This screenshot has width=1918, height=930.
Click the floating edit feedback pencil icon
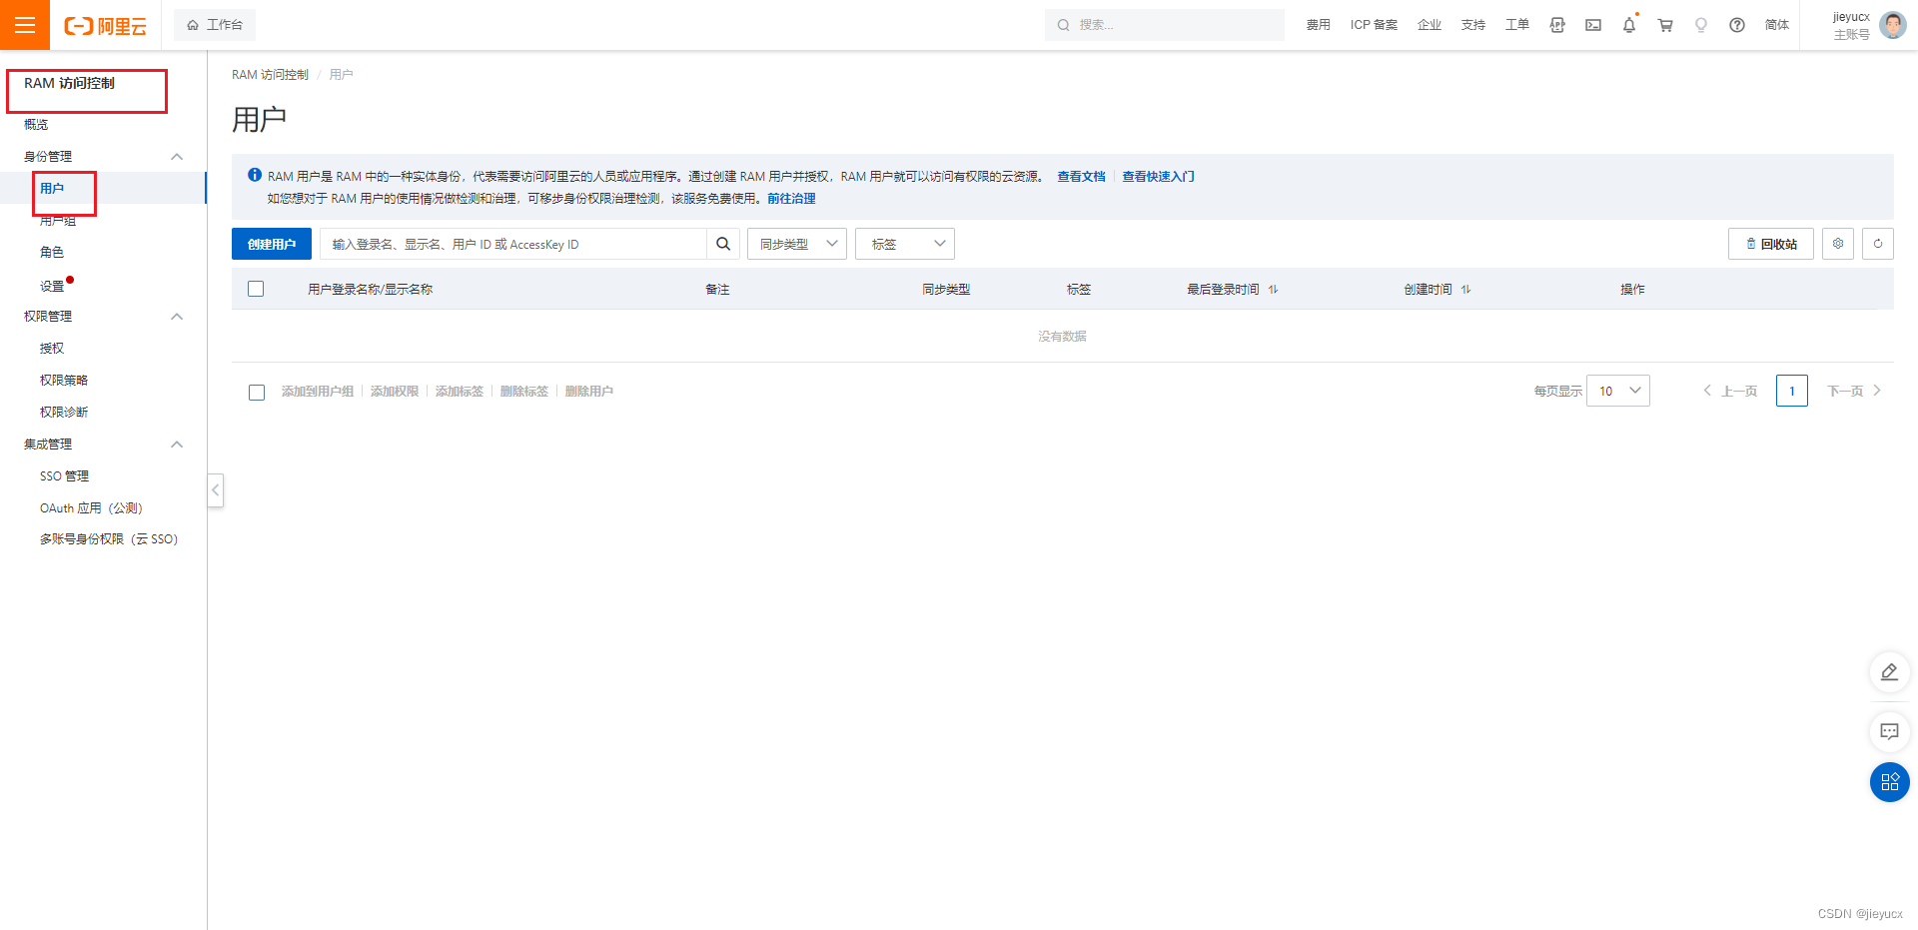[x=1890, y=672]
